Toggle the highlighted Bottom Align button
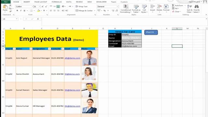Screen dimensions: 208x117 (x=58, y=6)
